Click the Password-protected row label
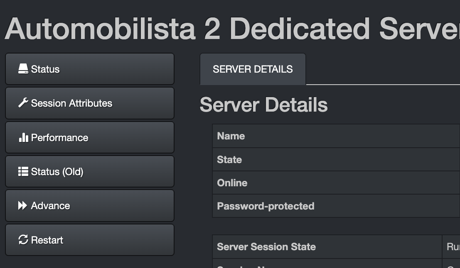 coord(266,206)
